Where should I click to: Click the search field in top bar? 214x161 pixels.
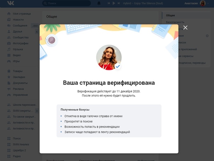point(67,3)
